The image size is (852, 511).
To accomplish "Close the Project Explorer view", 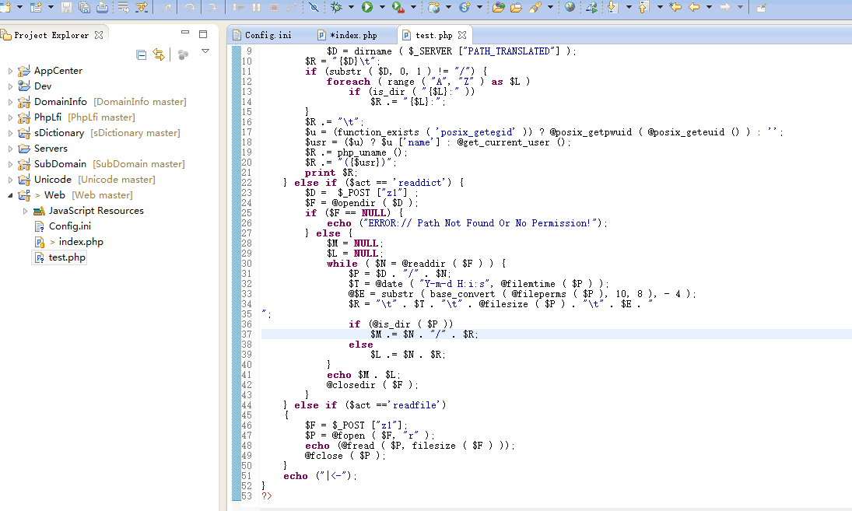I will 99,35.
